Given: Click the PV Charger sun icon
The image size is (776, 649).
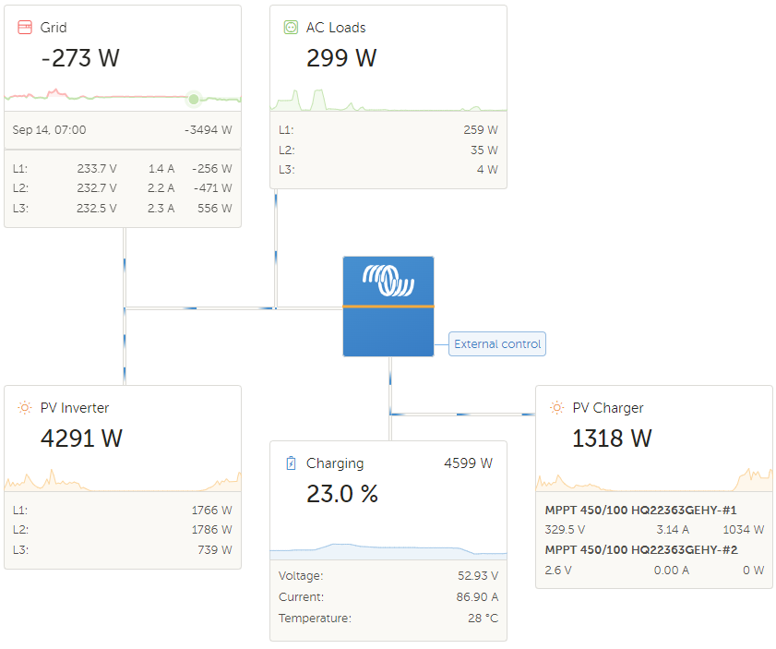Looking at the screenshot, I should click(x=556, y=407).
